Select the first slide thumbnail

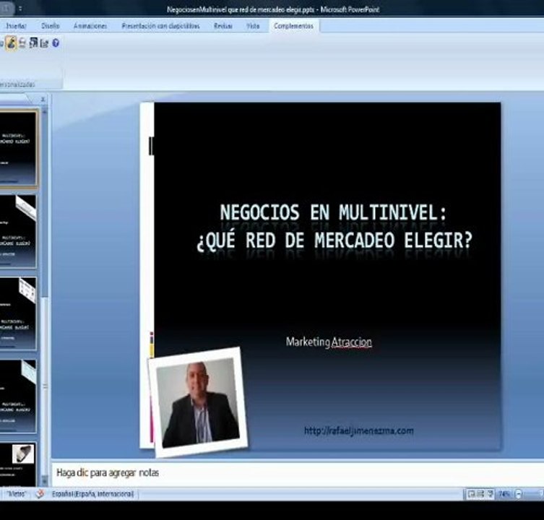point(17,149)
